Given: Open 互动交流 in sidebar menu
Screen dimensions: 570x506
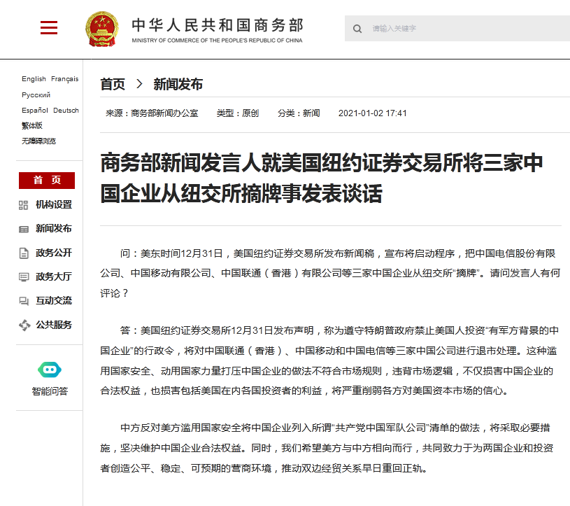Looking at the screenshot, I should point(54,301).
